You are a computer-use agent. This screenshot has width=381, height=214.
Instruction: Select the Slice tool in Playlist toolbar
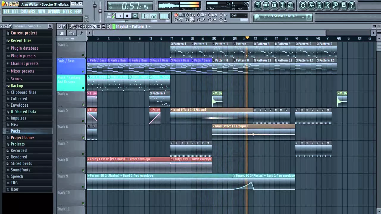(94, 26)
